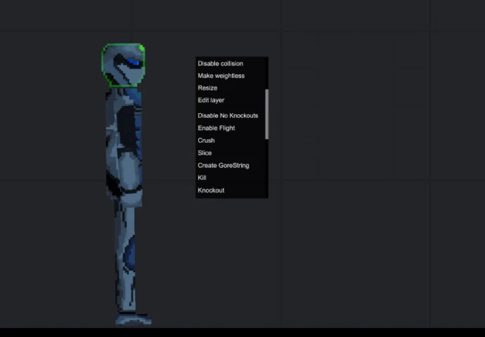Click Create GoreString option
Image resolution: width=485 pixels, height=337 pixels.
point(223,166)
